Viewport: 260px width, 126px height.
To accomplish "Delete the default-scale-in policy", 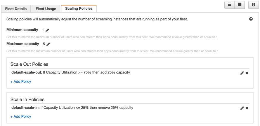I will pyautogui.click(x=247, y=108).
